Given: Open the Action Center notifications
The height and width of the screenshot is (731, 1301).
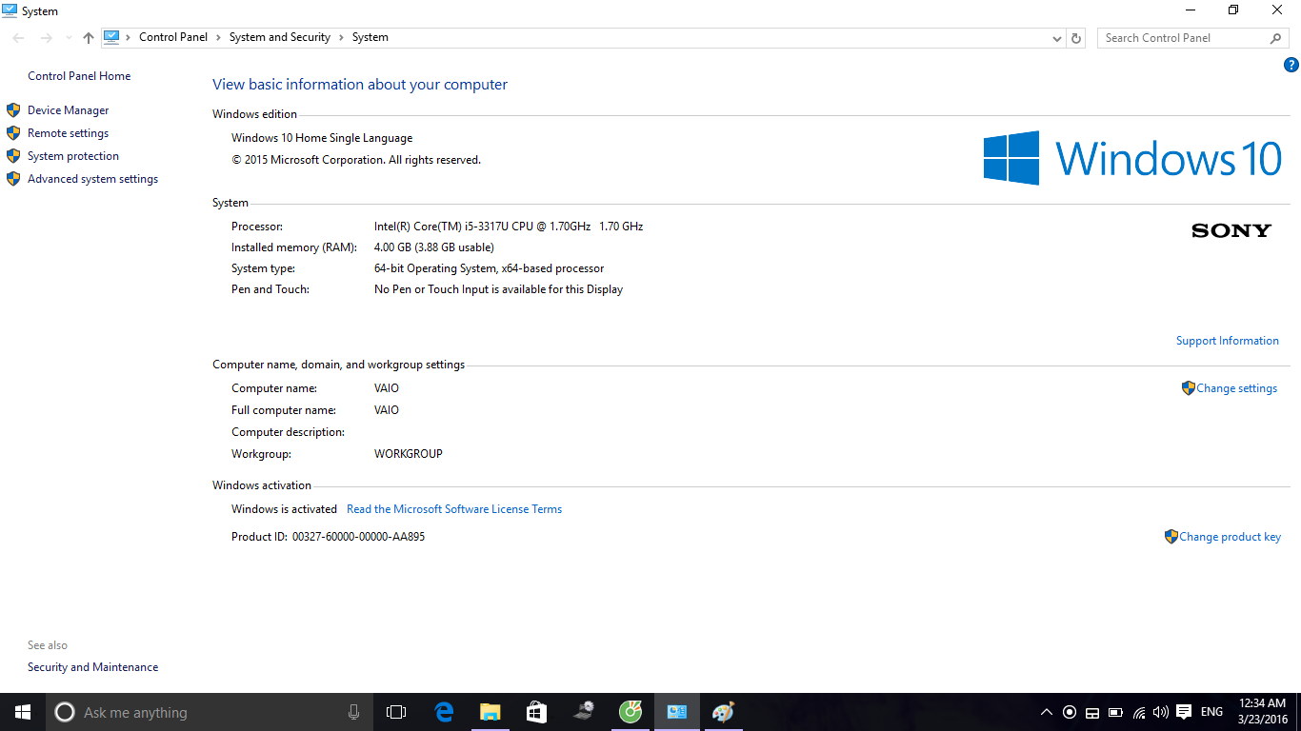Looking at the screenshot, I should 1184,712.
